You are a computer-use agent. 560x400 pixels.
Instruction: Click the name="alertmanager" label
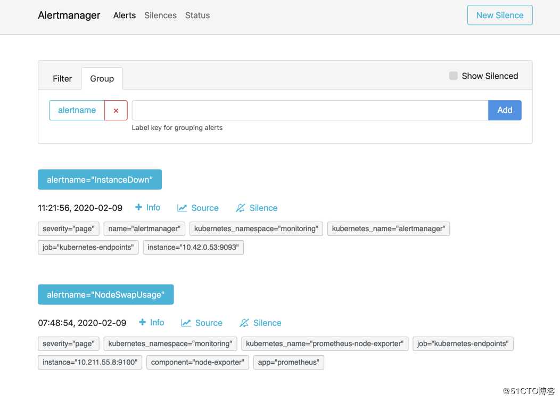[144, 229]
